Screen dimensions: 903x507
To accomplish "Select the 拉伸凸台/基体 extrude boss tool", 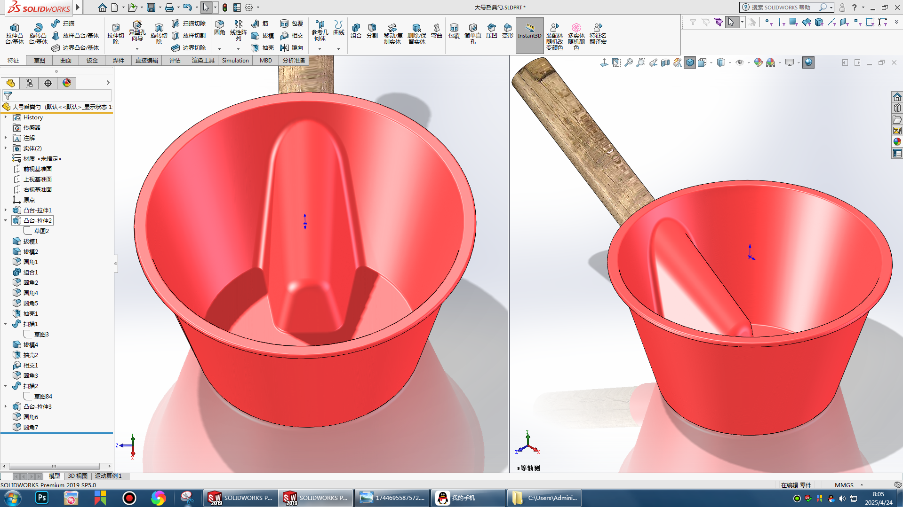I will 14,34.
